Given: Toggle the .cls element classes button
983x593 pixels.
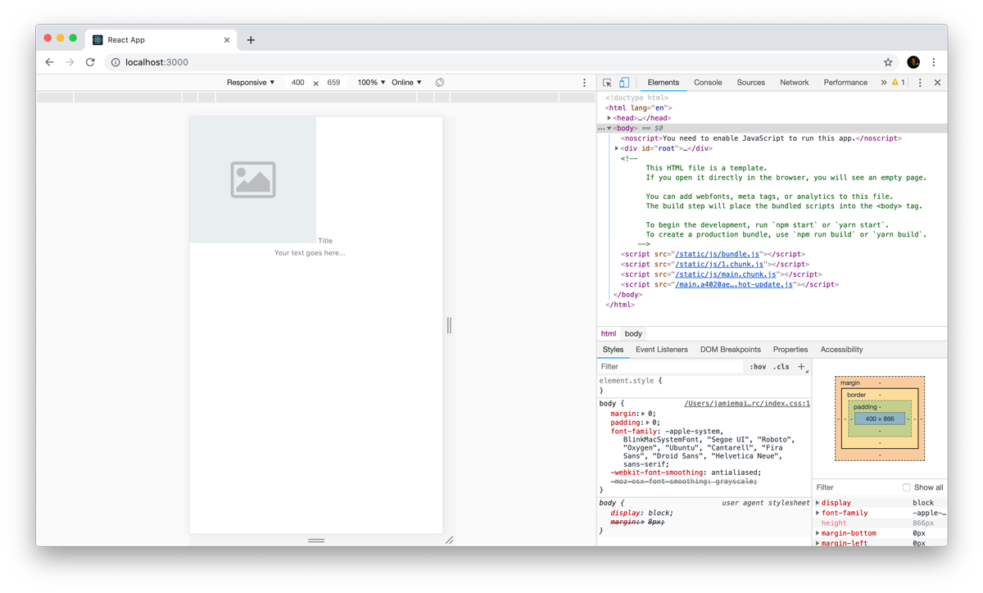Looking at the screenshot, I should click(x=781, y=367).
